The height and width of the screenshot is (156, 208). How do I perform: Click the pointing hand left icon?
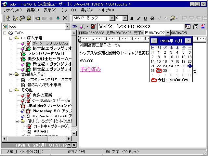(x=38, y=18)
